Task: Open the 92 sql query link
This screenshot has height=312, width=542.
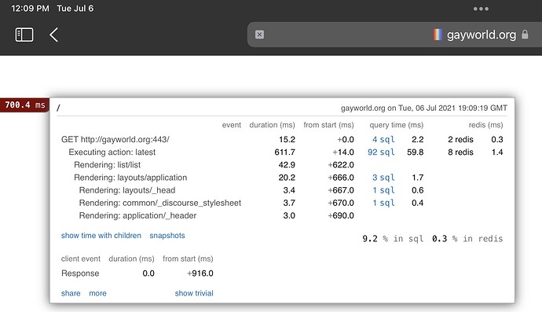Action: click(381, 152)
